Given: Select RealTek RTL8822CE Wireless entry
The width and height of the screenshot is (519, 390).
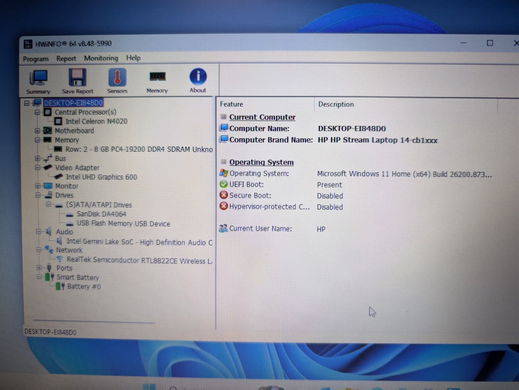Looking at the screenshot, I should [139, 260].
